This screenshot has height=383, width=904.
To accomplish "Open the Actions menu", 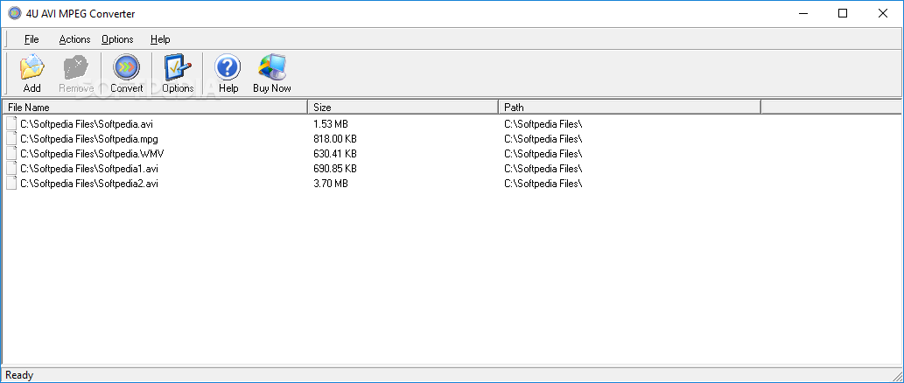I will (x=75, y=39).
